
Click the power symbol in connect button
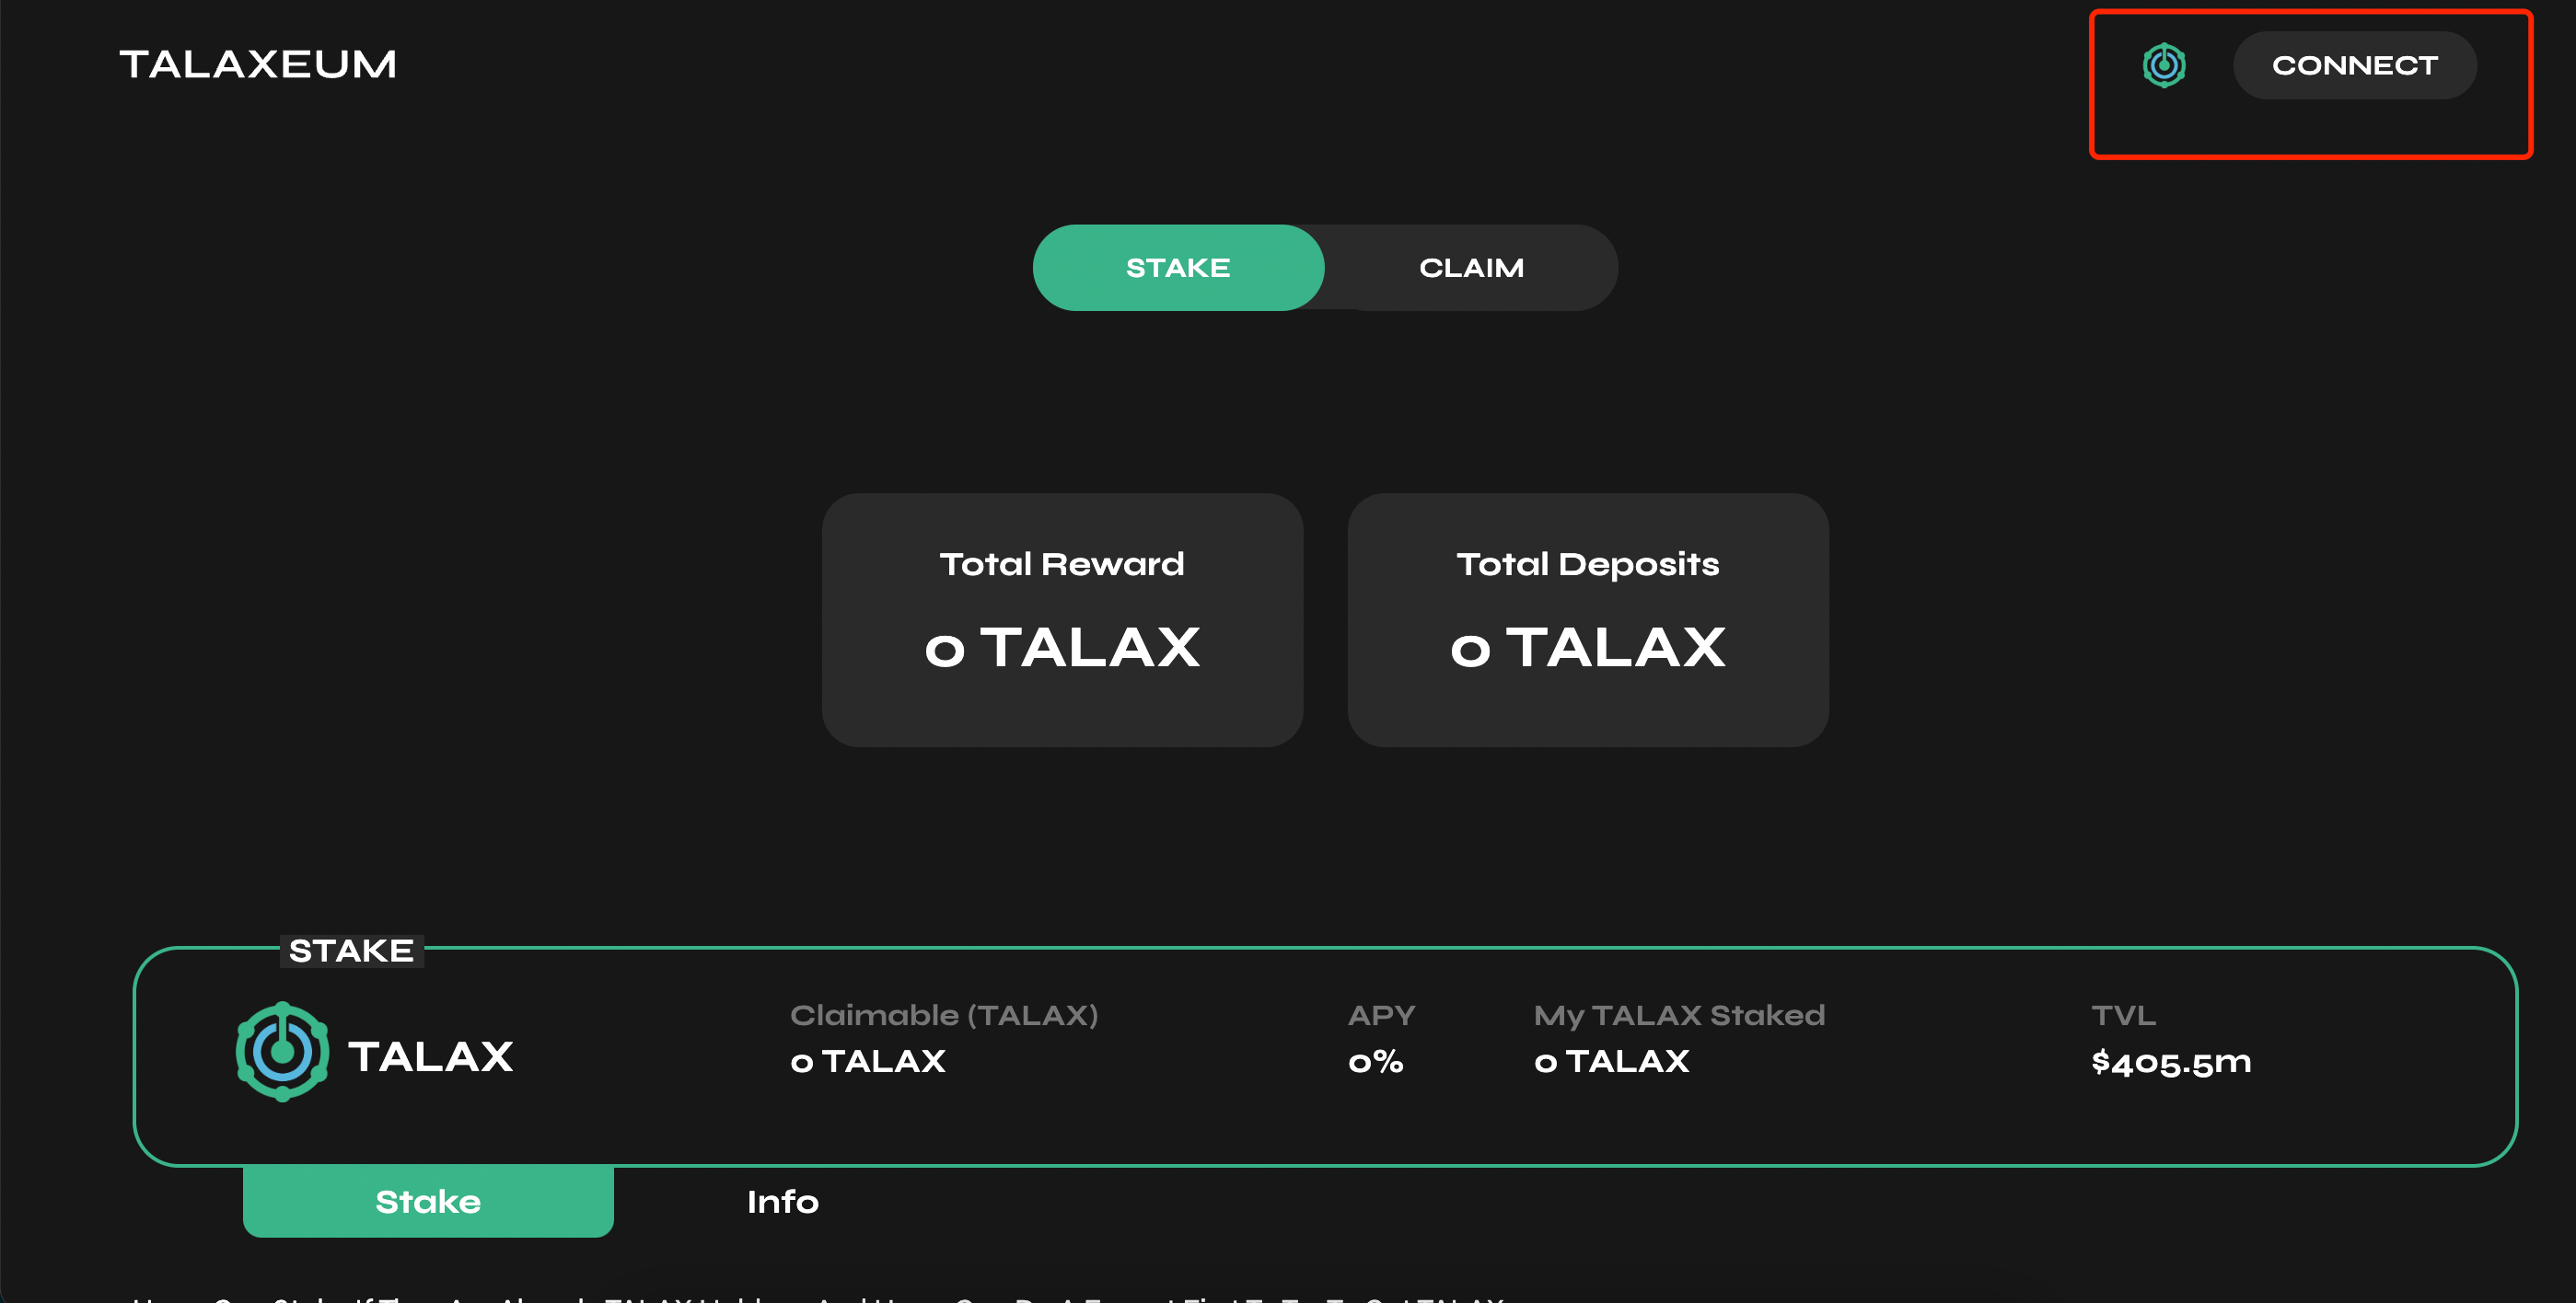click(x=2167, y=63)
